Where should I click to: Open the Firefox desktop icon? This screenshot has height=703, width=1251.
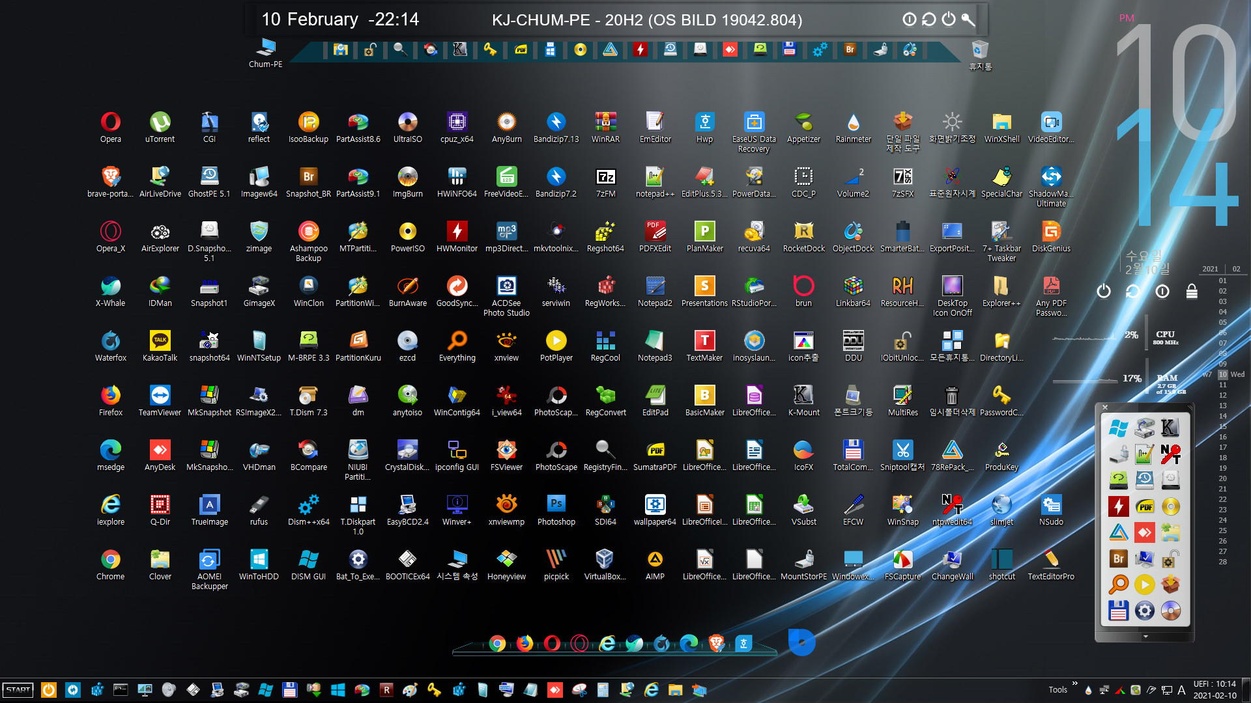pyautogui.click(x=111, y=400)
